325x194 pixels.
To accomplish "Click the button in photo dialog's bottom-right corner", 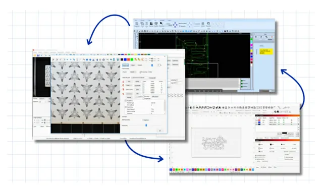I will pyautogui.click(x=160, y=131).
